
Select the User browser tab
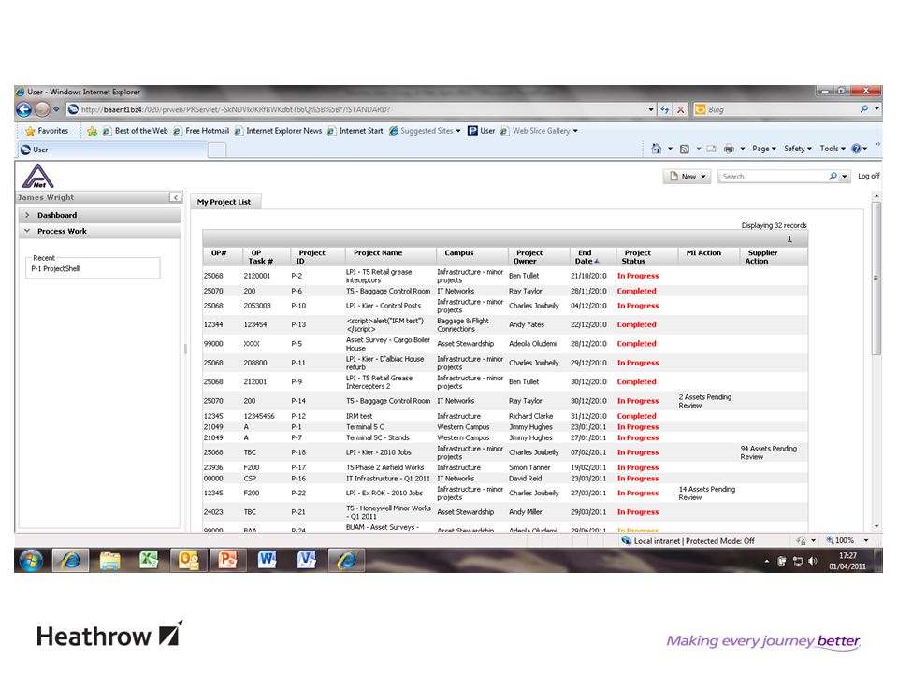click(111, 150)
